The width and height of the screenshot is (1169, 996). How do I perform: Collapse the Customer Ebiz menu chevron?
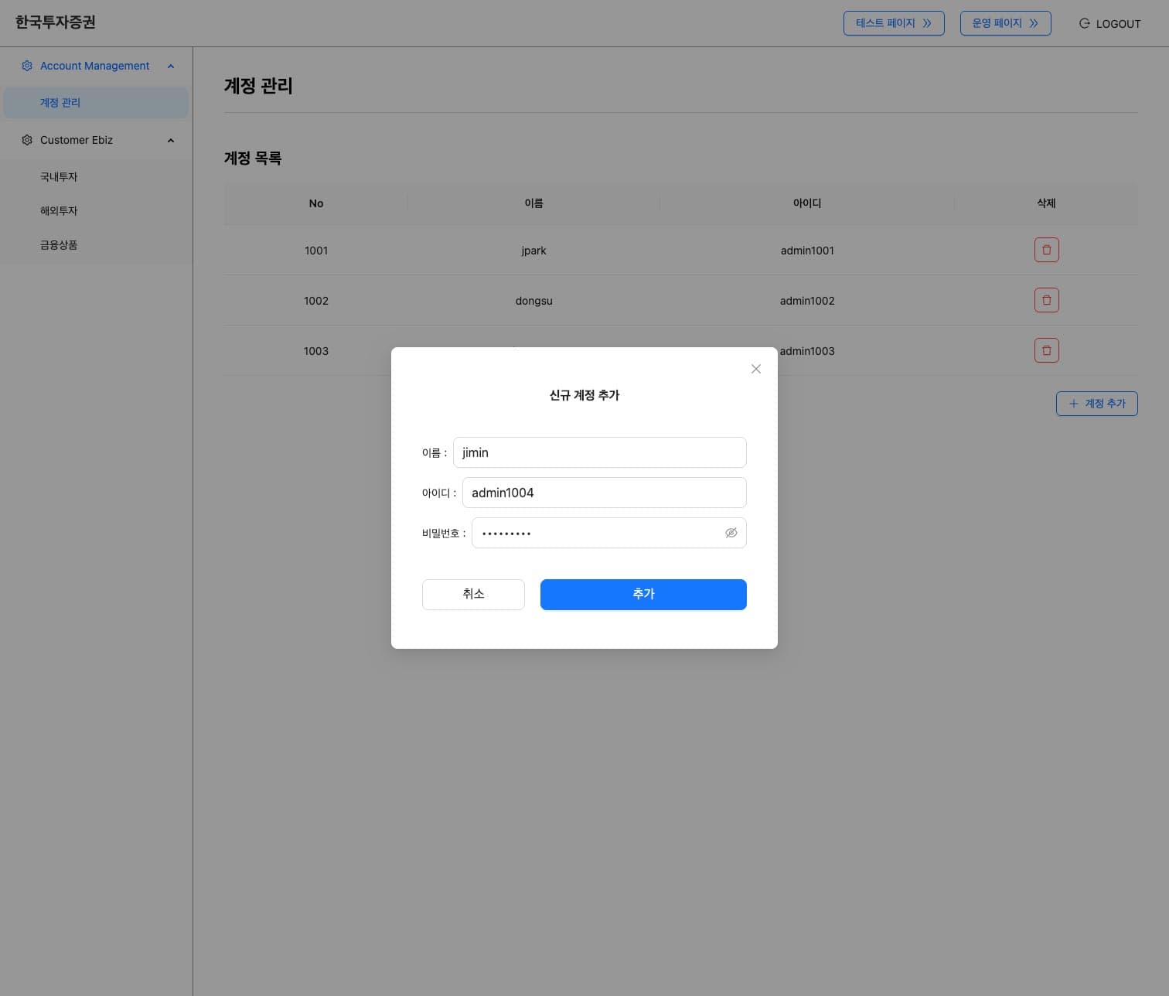pos(171,141)
